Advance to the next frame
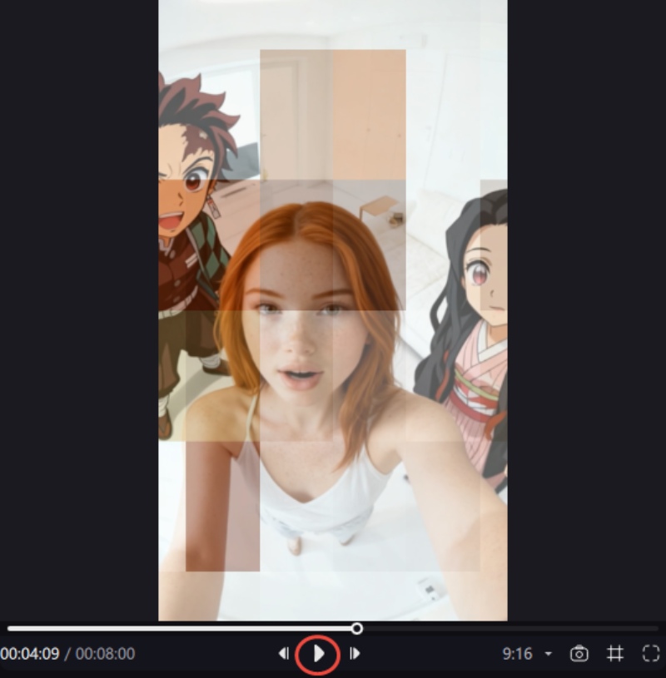Image resolution: width=666 pixels, height=678 pixels. click(x=355, y=654)
